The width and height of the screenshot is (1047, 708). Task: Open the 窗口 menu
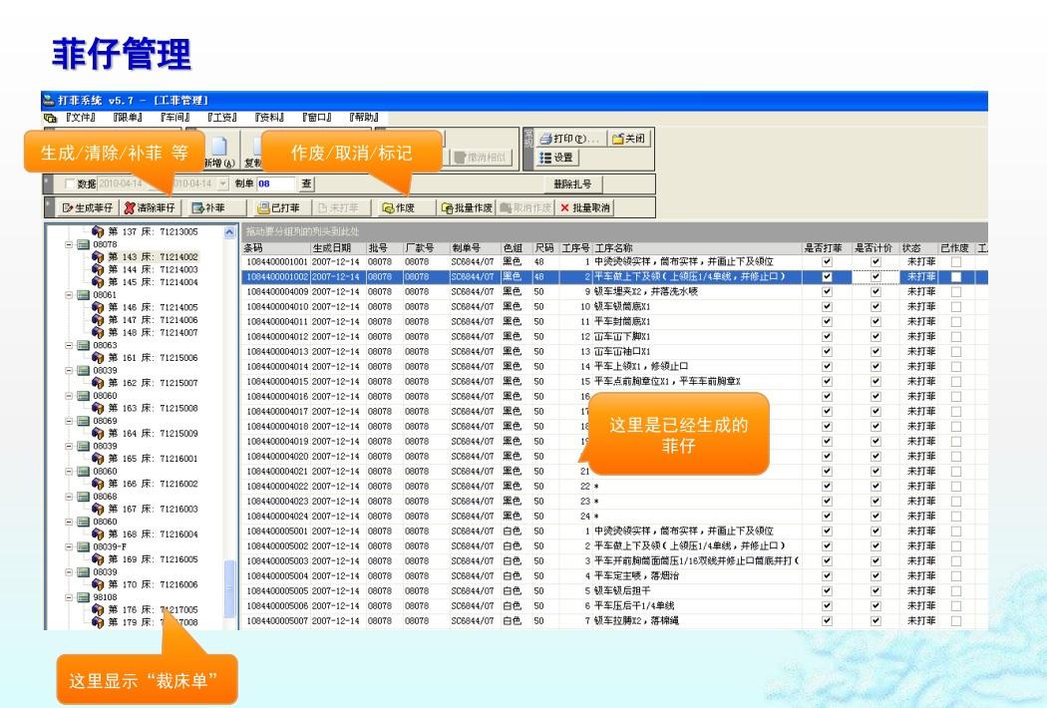pos(316,118)
